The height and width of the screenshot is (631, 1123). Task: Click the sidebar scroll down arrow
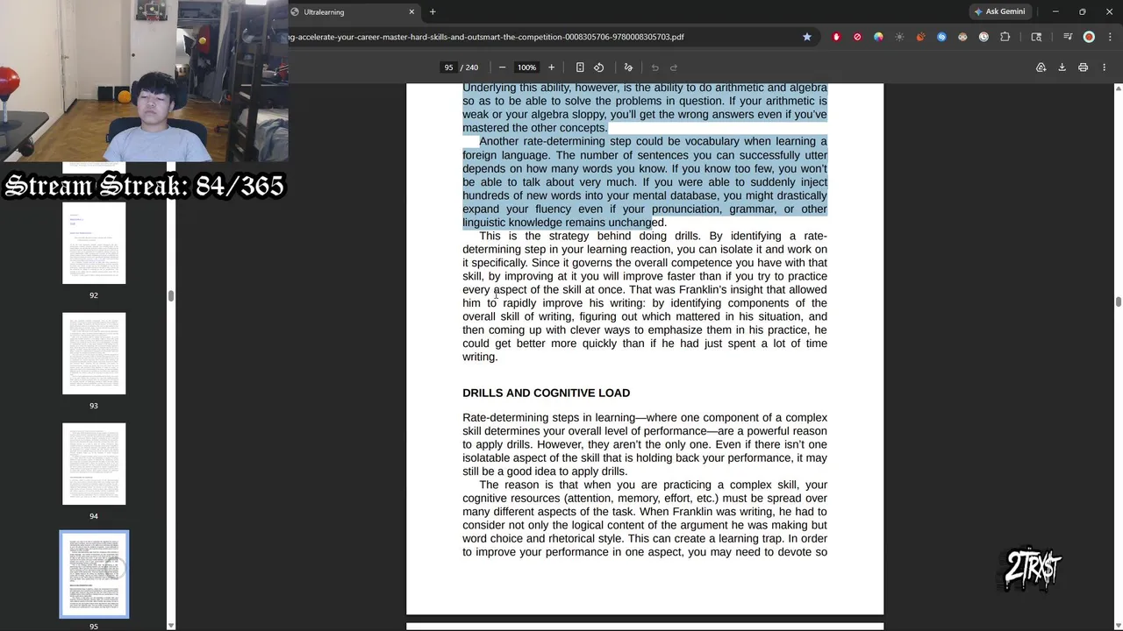(170, 625)
